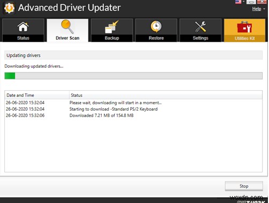Click the Status column header

166,95
